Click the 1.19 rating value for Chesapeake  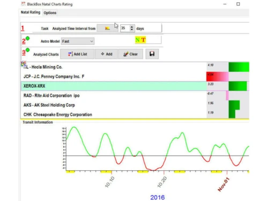tap(211, 113)
